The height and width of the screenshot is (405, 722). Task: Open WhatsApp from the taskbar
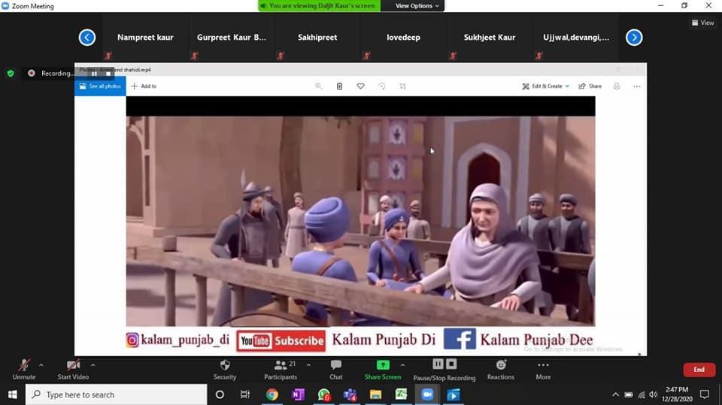(x=323, y=394)
